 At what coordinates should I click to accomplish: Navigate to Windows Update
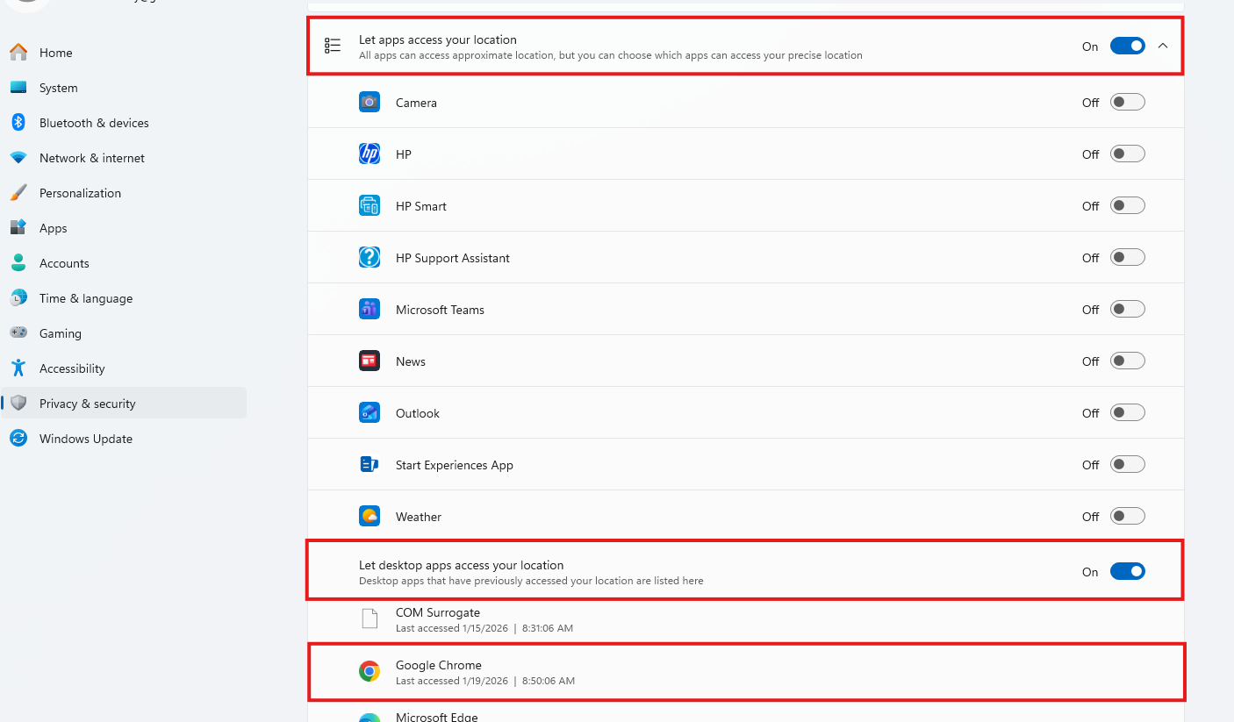[x=124, y=439]
